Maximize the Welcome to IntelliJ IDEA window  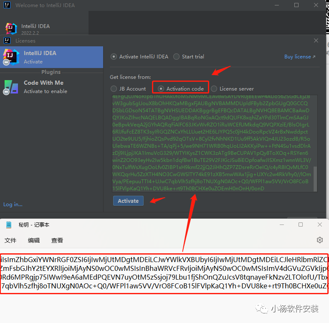click(x=296, y=5)
